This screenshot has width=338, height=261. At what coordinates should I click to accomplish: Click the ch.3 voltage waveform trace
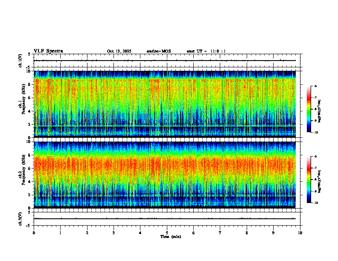(165, 219)
